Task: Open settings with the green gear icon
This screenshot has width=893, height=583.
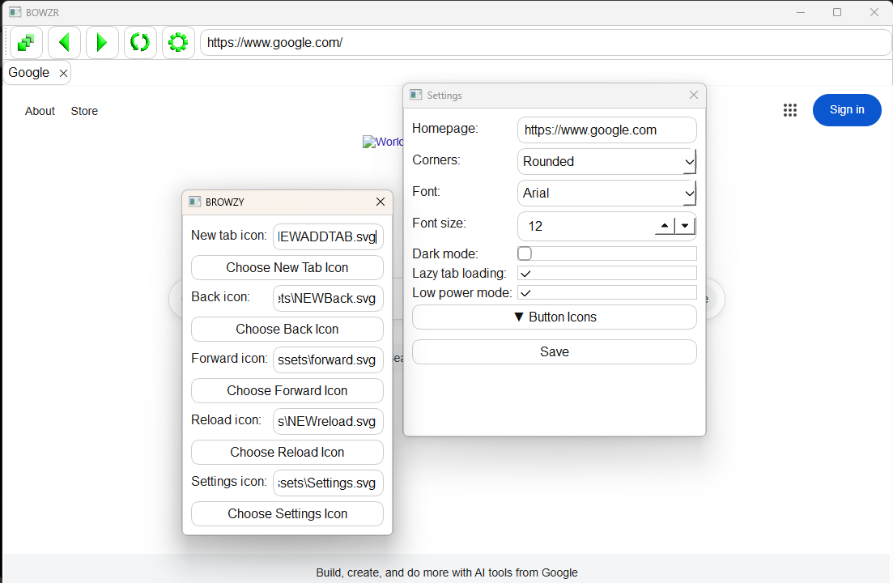Action: (178, 43)
